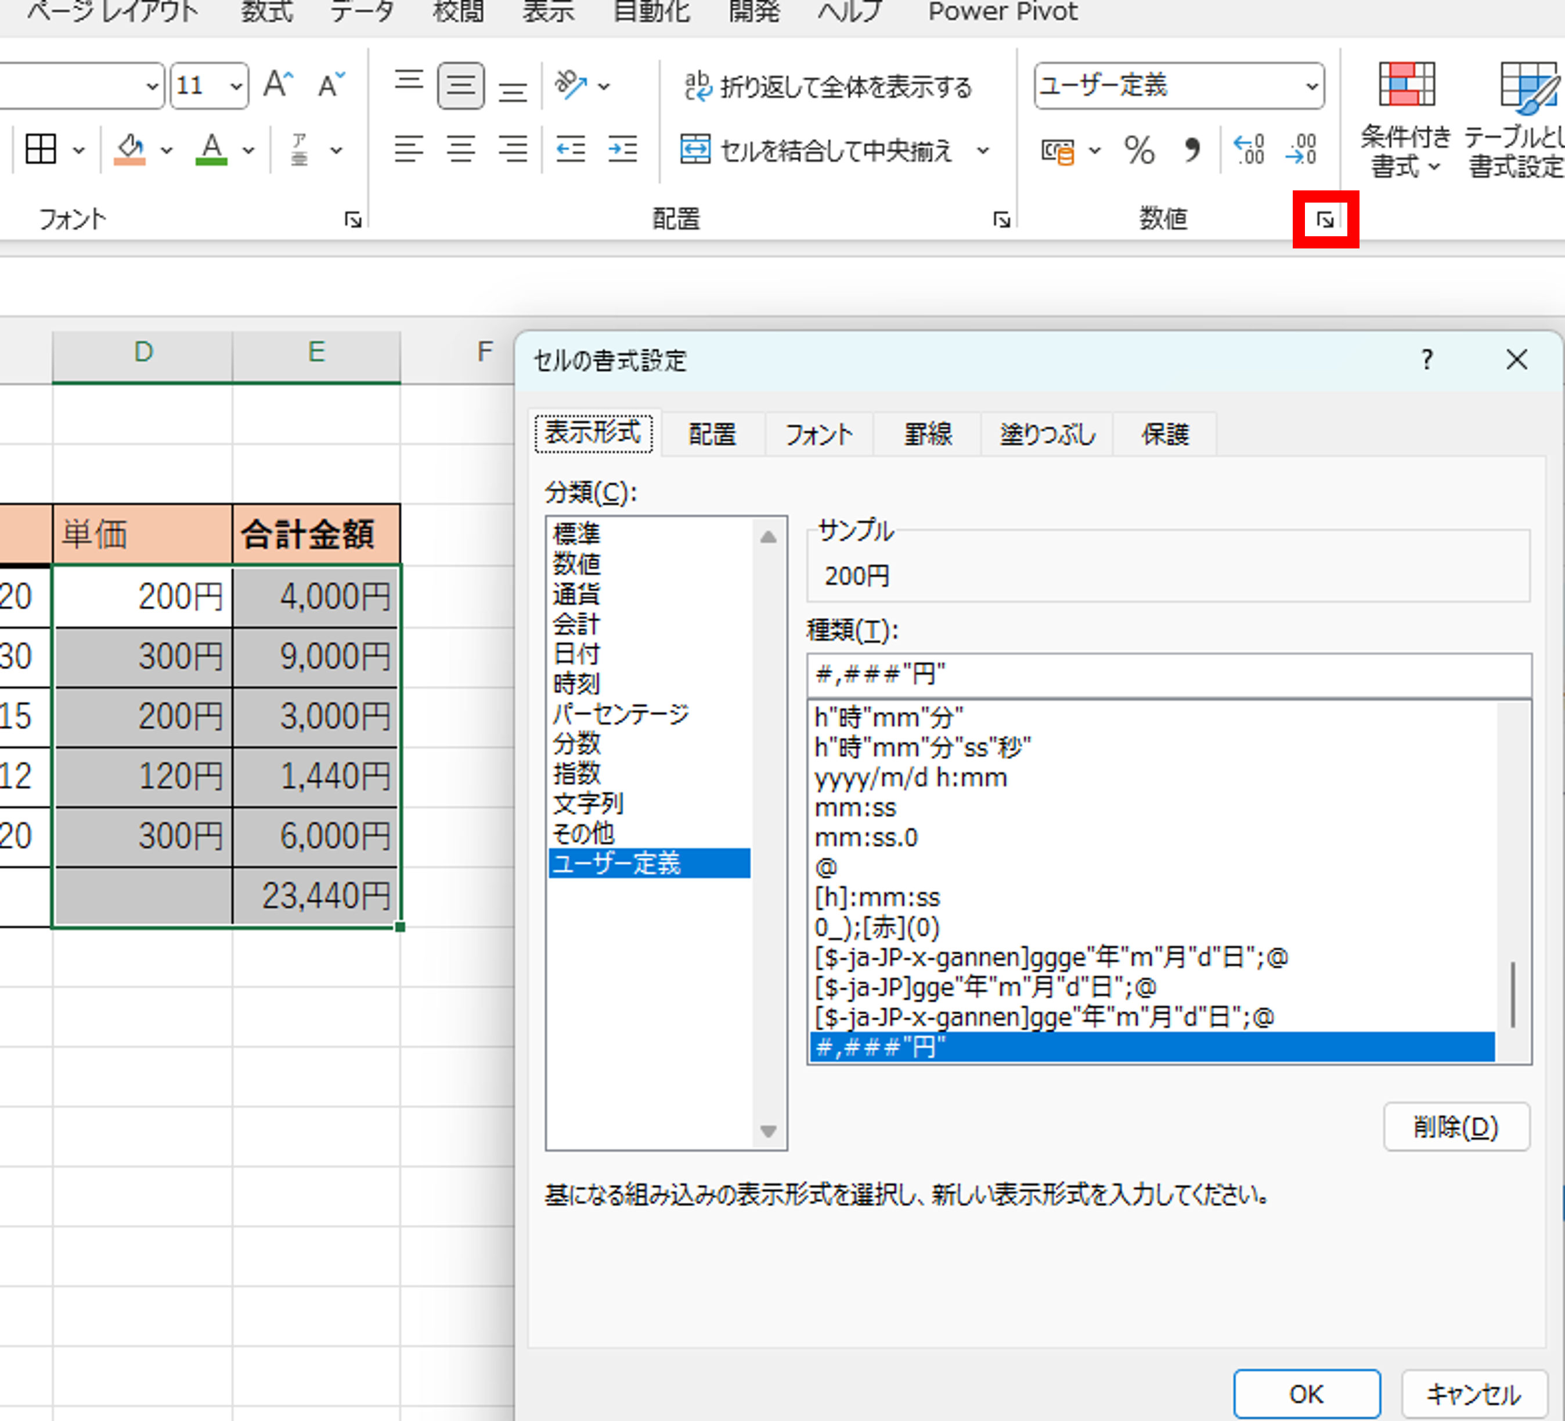Click the dialog help question mark
The width and height of the screenshot is (1565, 1421).
tap(1427, 359)
